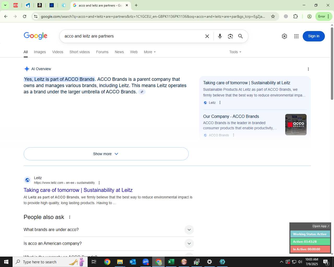Viewport: 334px width, 267px height.
Task: Open File Explorer from taskbar
Action: pyautogui.click(x=120, y=262)
